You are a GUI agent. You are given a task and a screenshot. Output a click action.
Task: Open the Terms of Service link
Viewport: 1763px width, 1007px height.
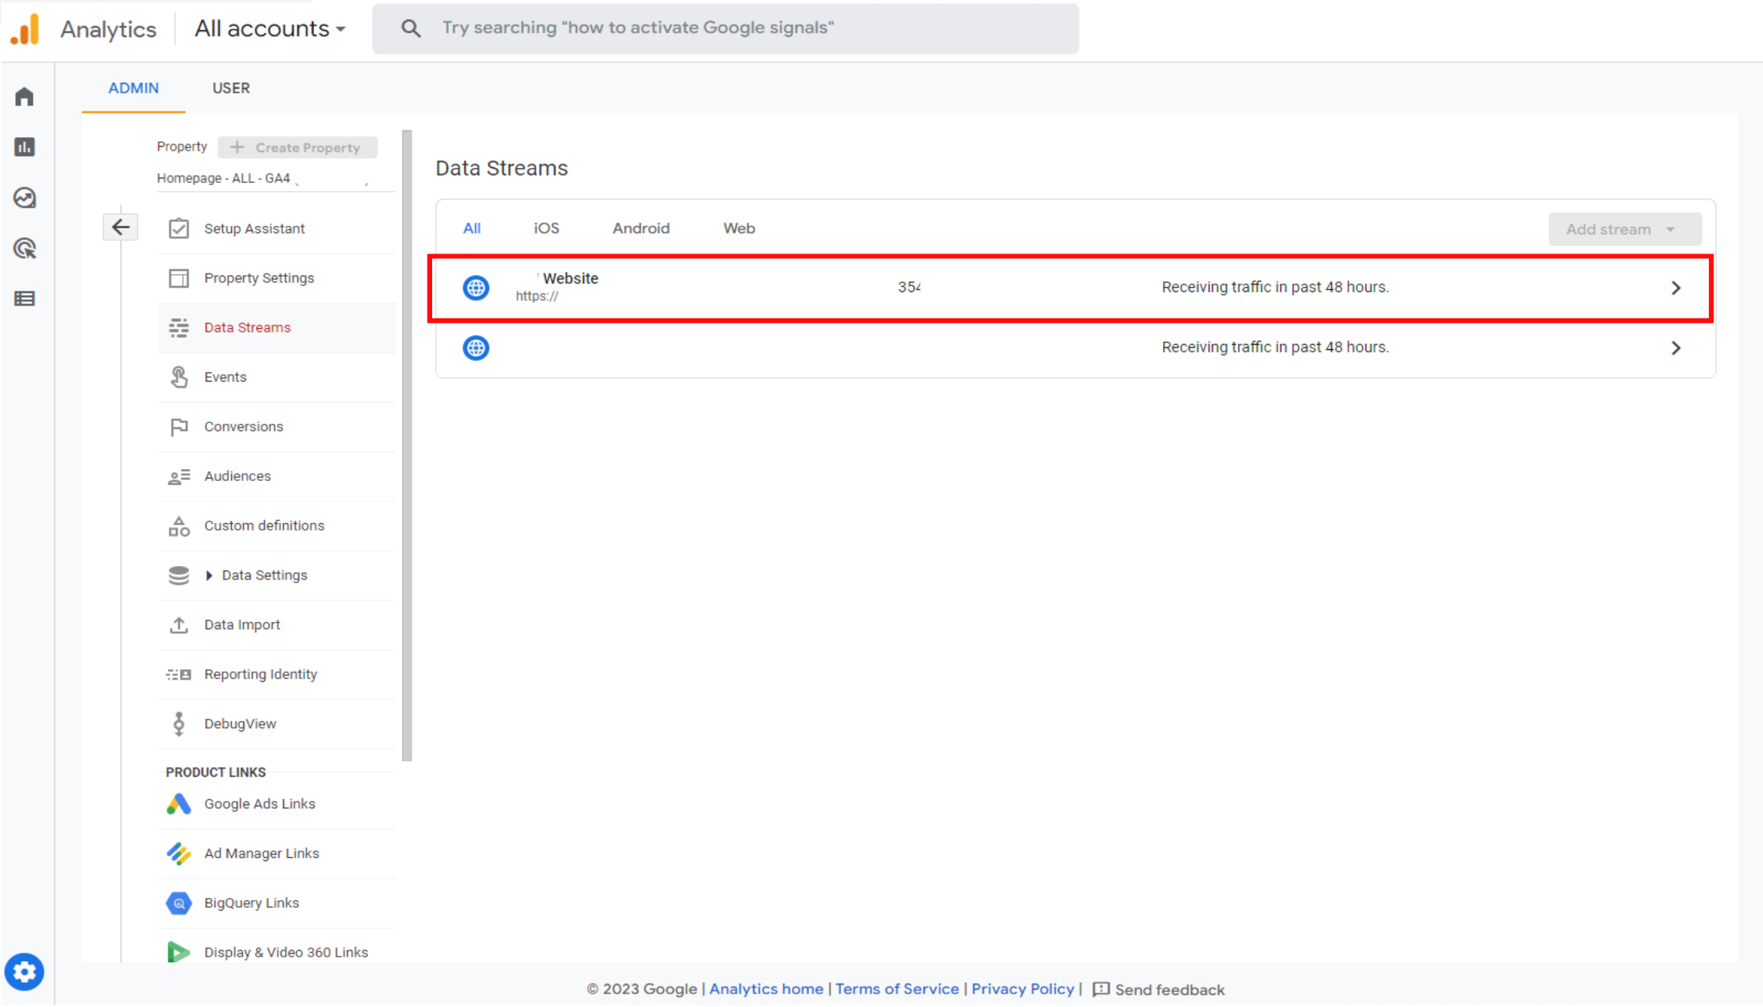(x=897, y=989)
